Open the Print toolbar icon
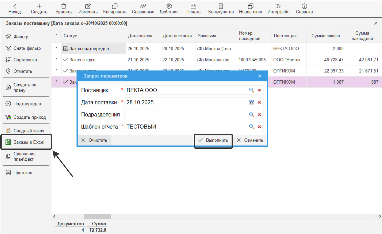Viewport: 382px width, 234px height. [x=193, y=6]
